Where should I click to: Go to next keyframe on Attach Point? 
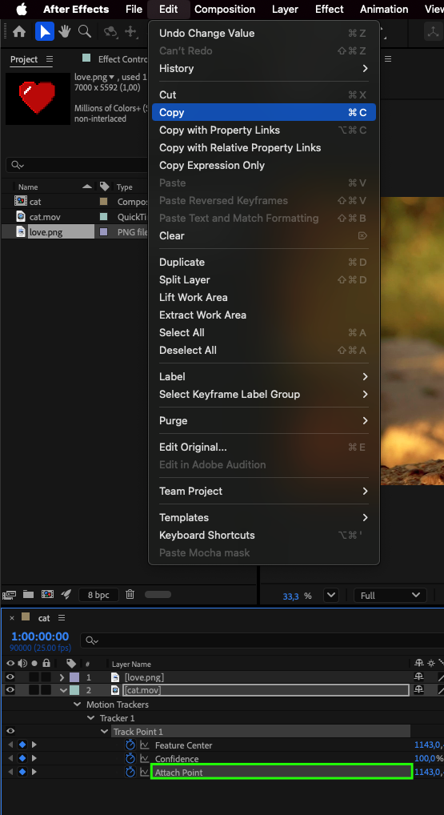[x=34, y=773]
